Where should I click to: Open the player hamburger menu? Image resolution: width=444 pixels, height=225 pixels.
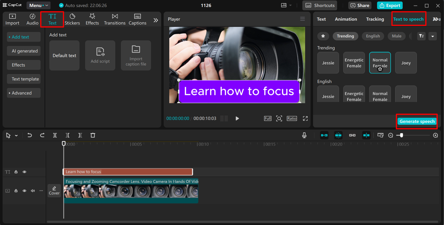click(x=302, y=19)
